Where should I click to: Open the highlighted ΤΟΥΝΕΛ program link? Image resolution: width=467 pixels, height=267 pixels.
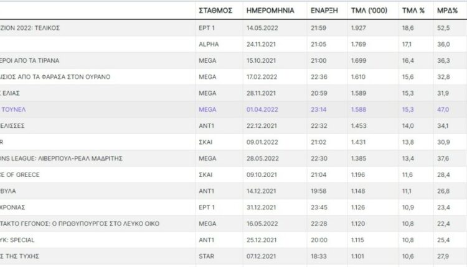click(13, 109)
